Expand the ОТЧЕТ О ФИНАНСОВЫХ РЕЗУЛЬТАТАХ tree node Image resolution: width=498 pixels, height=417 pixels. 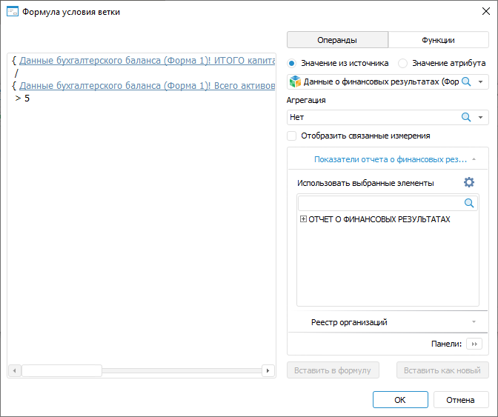303,219
